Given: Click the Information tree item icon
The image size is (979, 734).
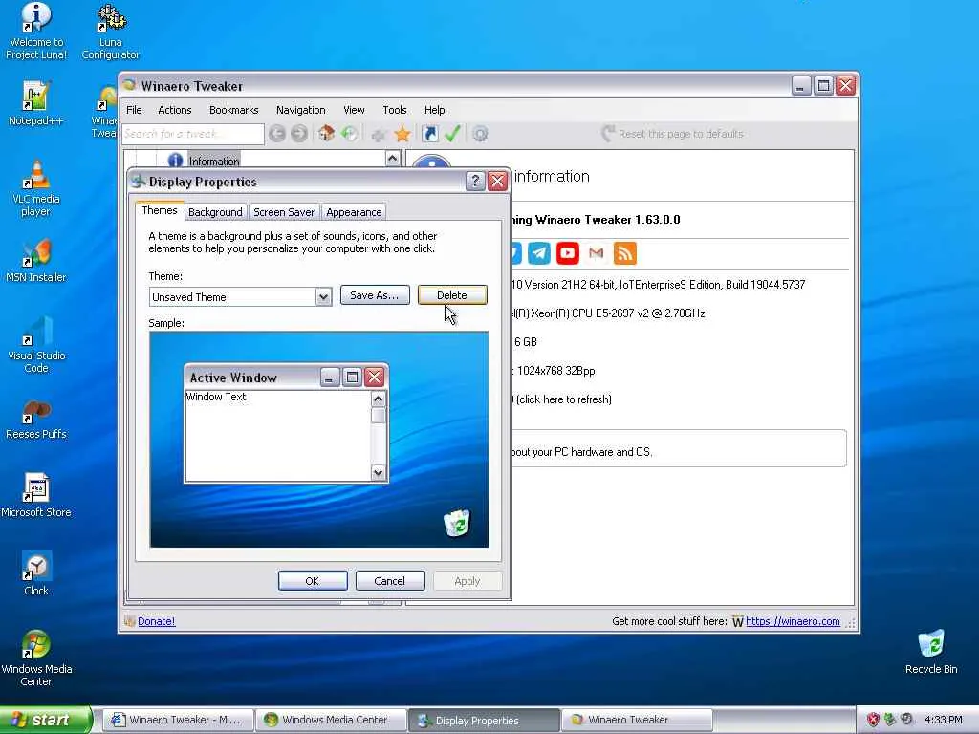Looking at the screenshot, I should pos(176,161).
